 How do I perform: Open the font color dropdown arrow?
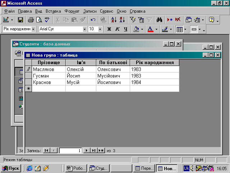(x=156, y=29)
